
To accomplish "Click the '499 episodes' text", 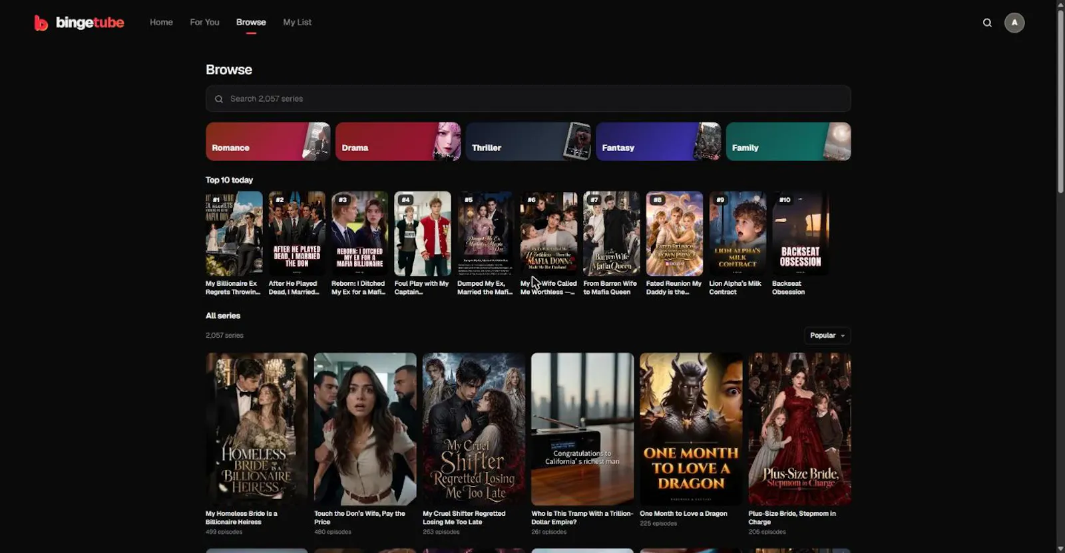I will (224, 532).
